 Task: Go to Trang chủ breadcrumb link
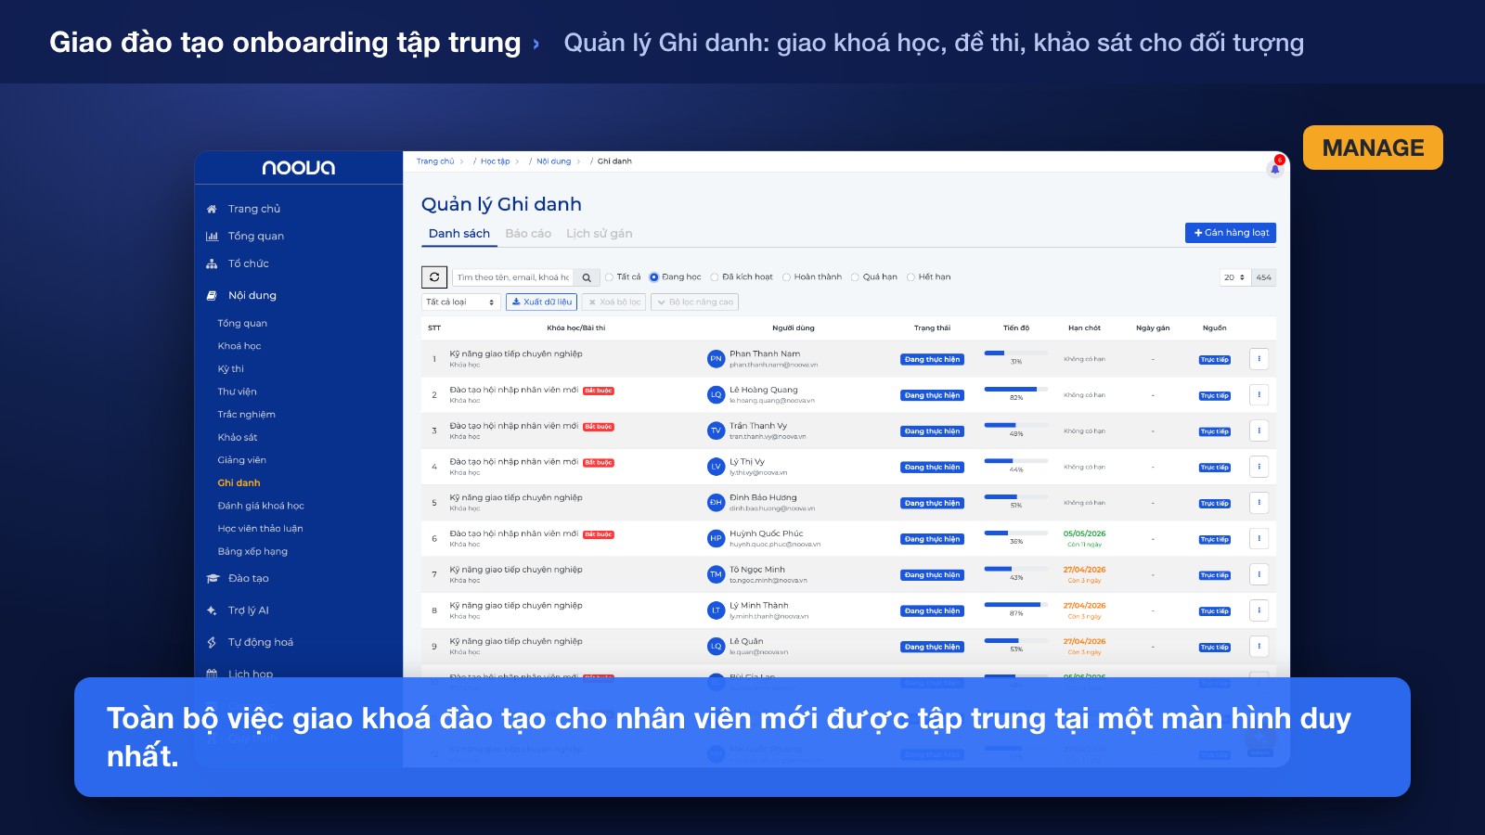[435, 161]
